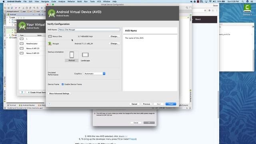Toggle Enable Device Frame checkbox
This screenshot has height=144, width=256.
tap(63, 84)
